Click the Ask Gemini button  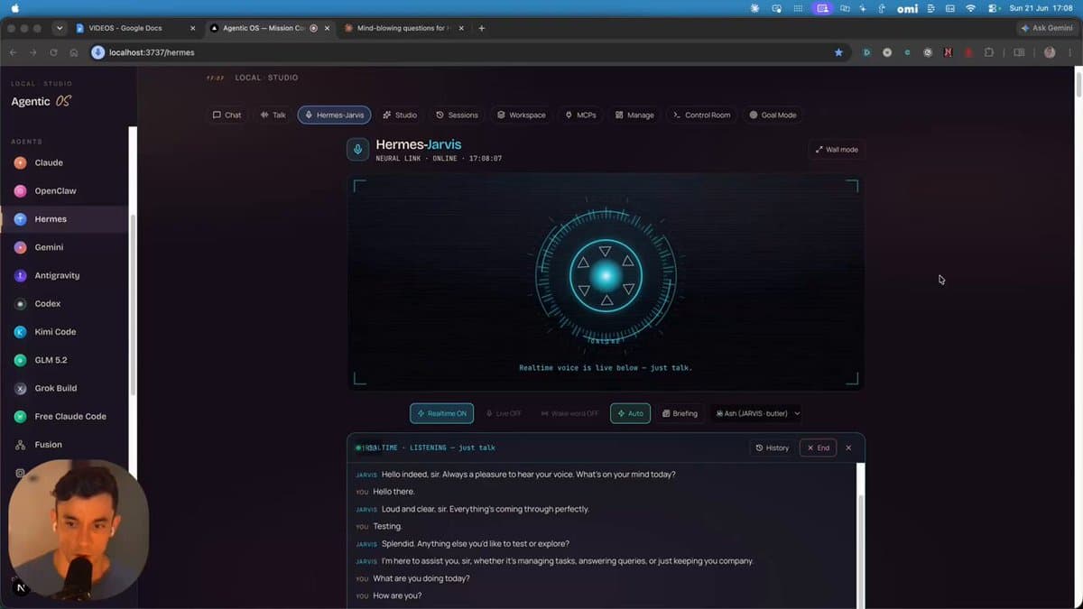[1047, 28]
